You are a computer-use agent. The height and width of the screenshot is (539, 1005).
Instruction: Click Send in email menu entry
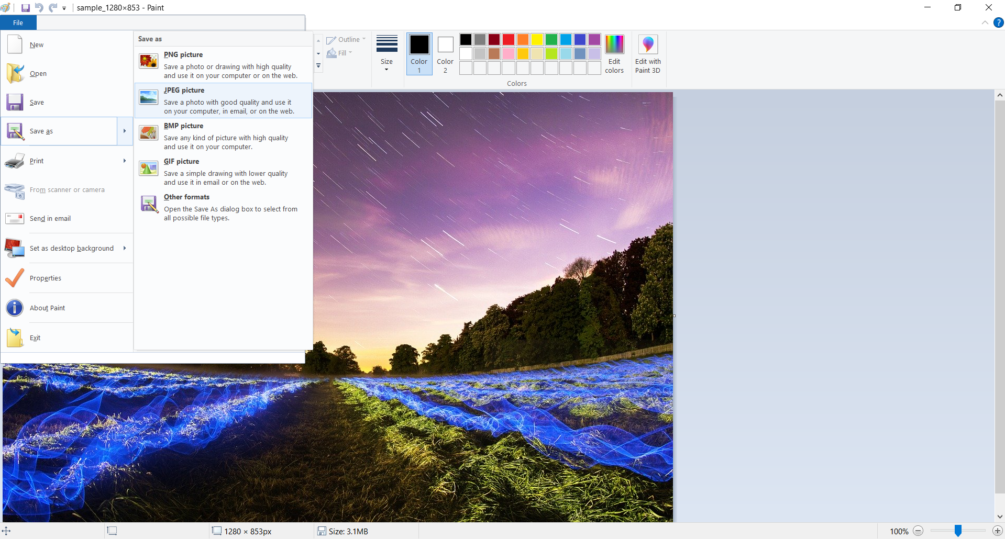click(50, 218)
